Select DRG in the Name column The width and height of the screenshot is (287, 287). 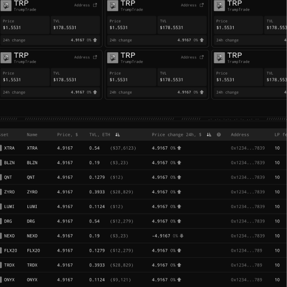point(31,221)
